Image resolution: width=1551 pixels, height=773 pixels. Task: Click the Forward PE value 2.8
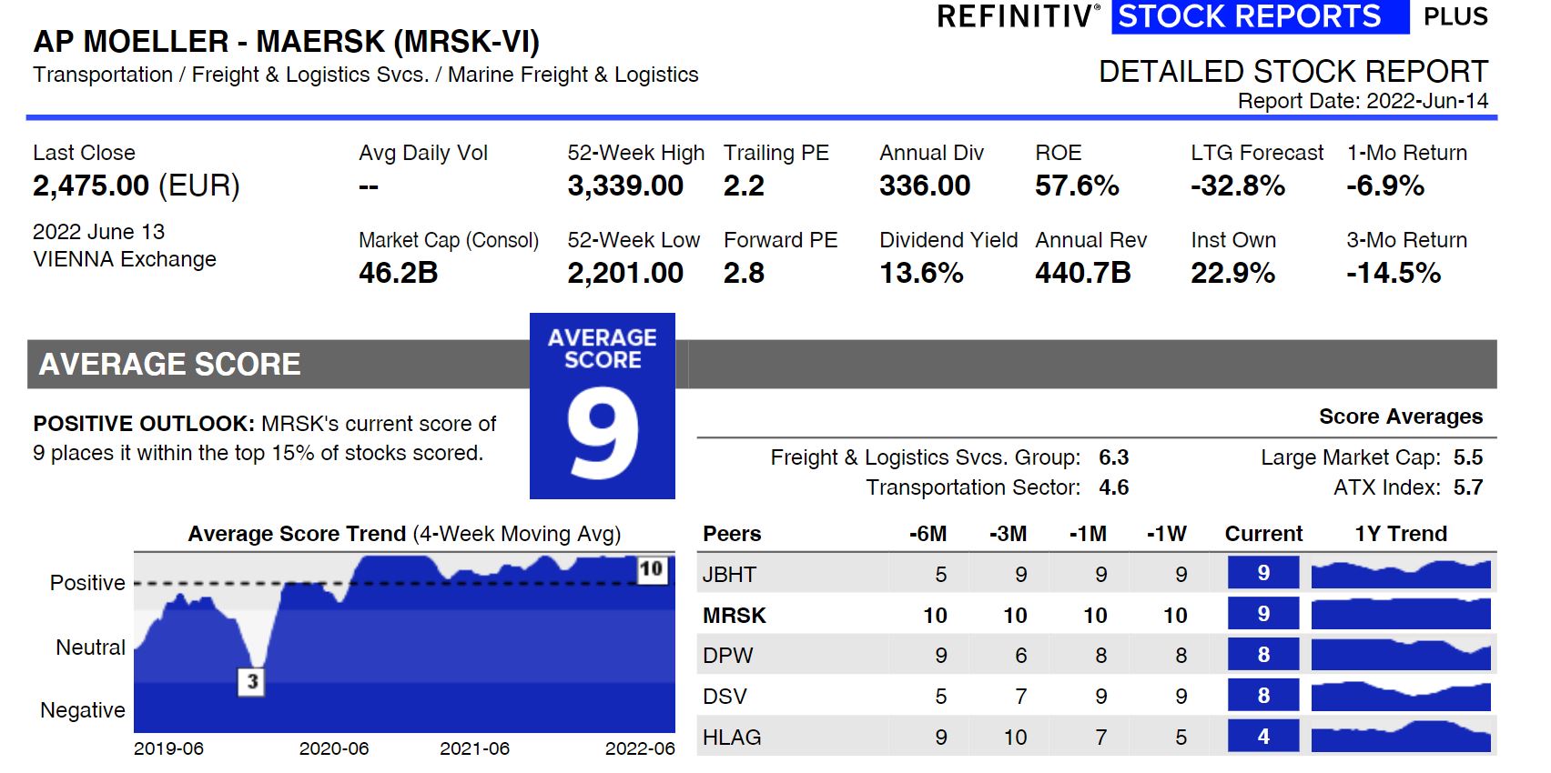pyautogui.click(x=744, y=273)
